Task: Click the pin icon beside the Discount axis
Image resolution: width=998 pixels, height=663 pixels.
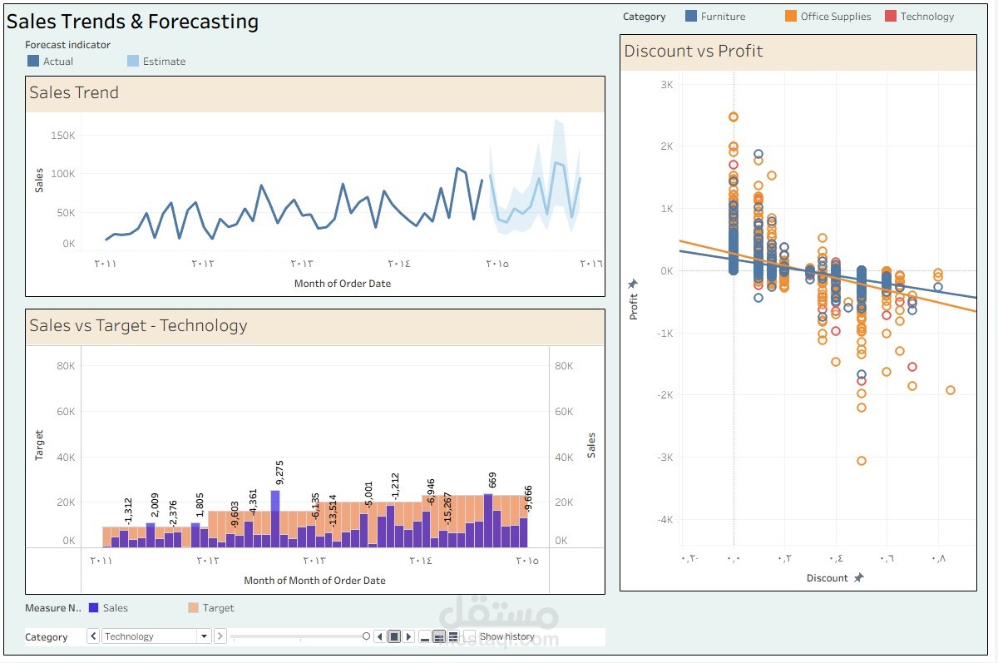Action: 859,577
